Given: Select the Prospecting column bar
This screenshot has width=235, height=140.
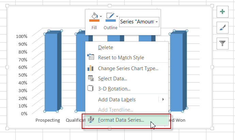Looking at the screenshot, I should pos(51,72).
